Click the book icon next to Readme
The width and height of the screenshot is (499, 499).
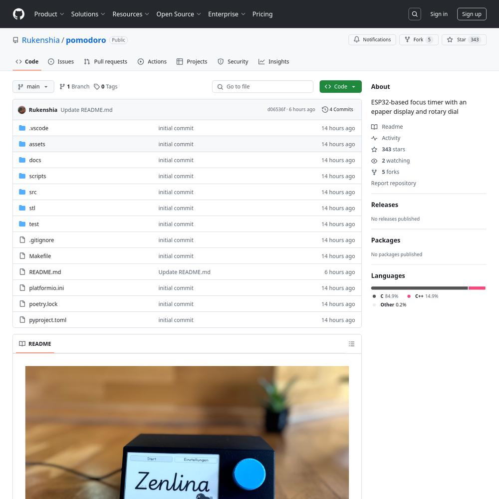point(374,127)
